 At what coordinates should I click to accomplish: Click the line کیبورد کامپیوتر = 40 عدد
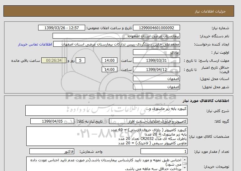tap(149, 130)
